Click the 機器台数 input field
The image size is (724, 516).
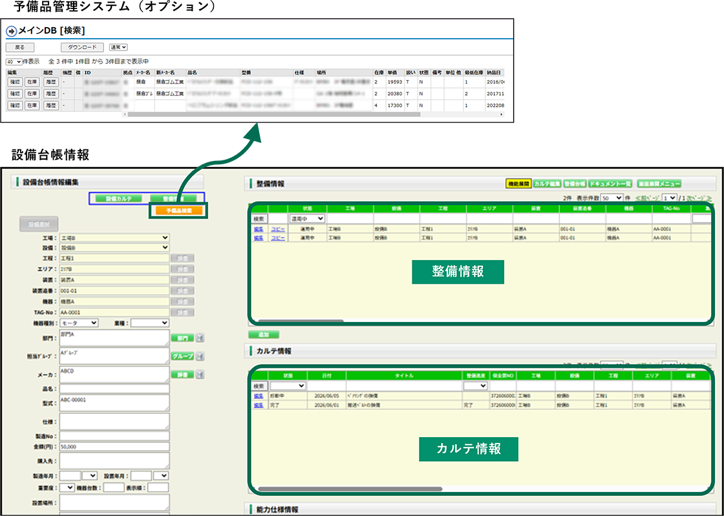tap(114, 488)
